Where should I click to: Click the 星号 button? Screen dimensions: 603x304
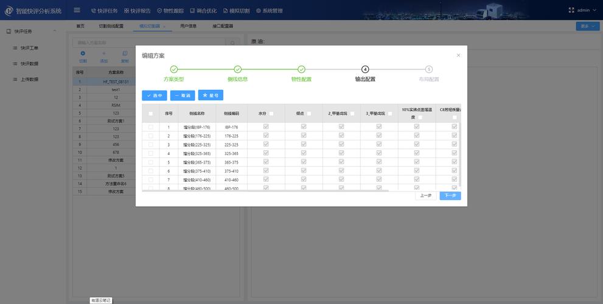(211, 95)
